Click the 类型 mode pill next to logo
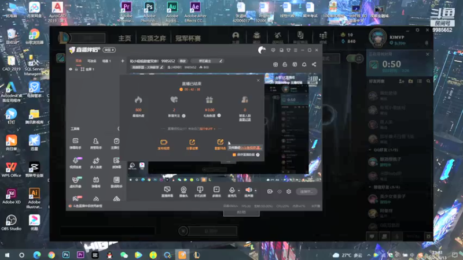 click(109, 50)
